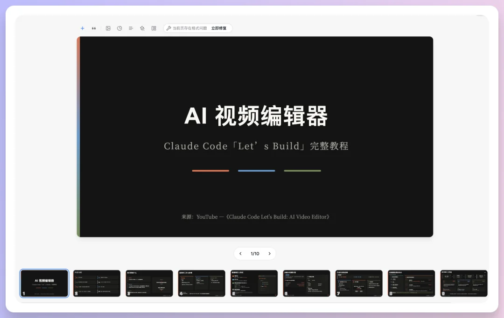Click the AI 视频编辑器 title text
The image size is (504, 318).
[x=256, y=117]
